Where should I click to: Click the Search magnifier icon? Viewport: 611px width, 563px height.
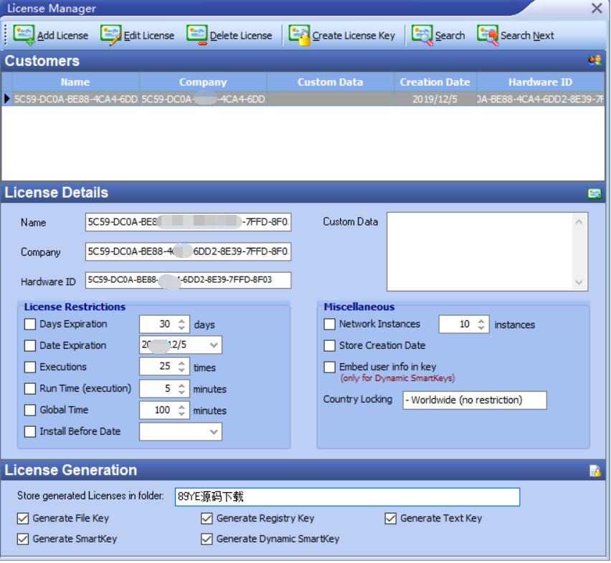pos(422,35)
